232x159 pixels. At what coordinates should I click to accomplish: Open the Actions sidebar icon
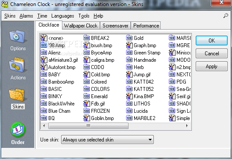point(18,65)
